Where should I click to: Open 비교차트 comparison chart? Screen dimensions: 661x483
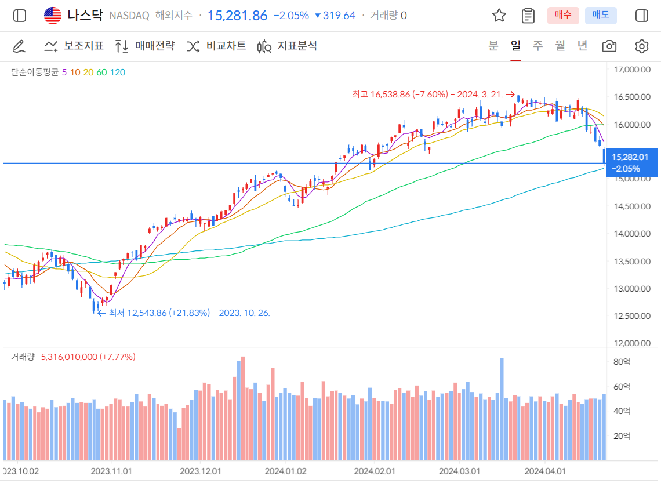[216, 46]
